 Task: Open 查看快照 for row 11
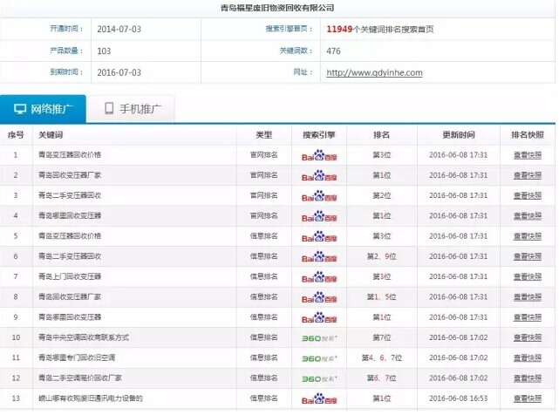pyautogui.click(x=528, y=357)
